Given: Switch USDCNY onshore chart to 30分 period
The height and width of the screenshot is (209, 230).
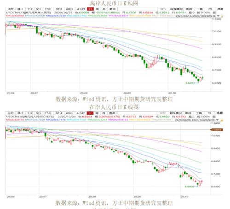Looking at the screenshot, I should 59,113.
